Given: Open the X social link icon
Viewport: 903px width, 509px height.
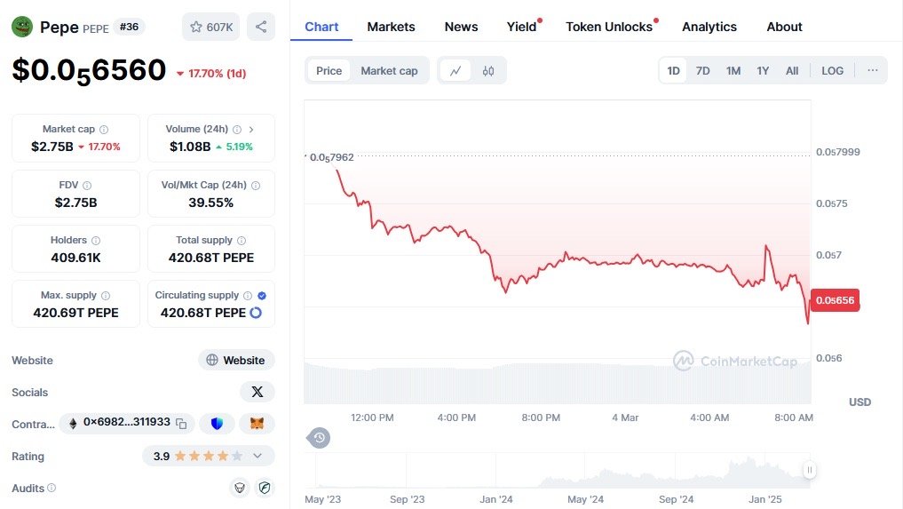Looking at the screenshot, I should click(x=257, y=392).
